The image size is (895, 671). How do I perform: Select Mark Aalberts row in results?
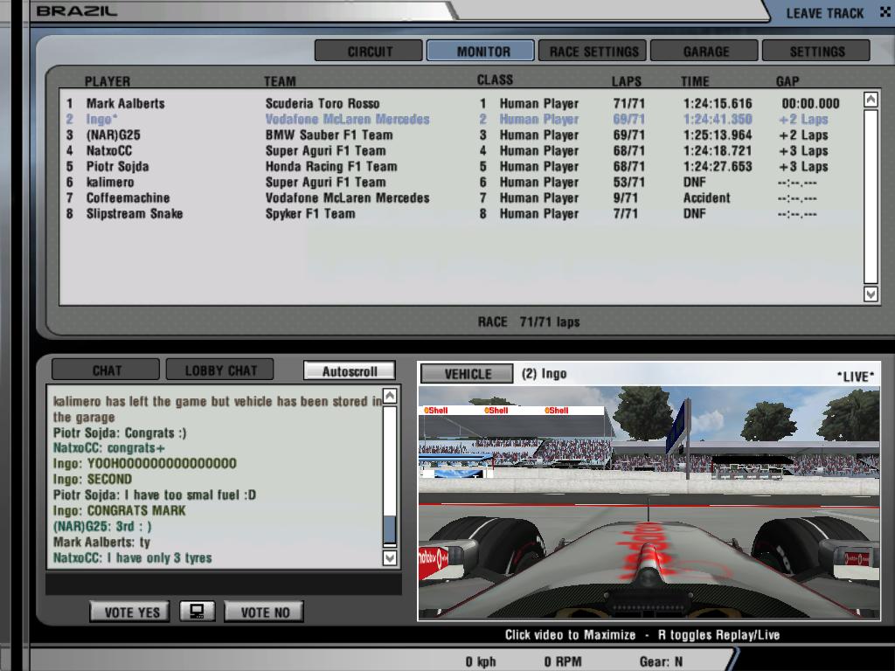coord(125,103)
